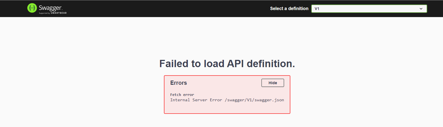This screenshot has width=443, height=127.
Task: Click the 'Internal Server Error' text
Action: pos(196,100)
